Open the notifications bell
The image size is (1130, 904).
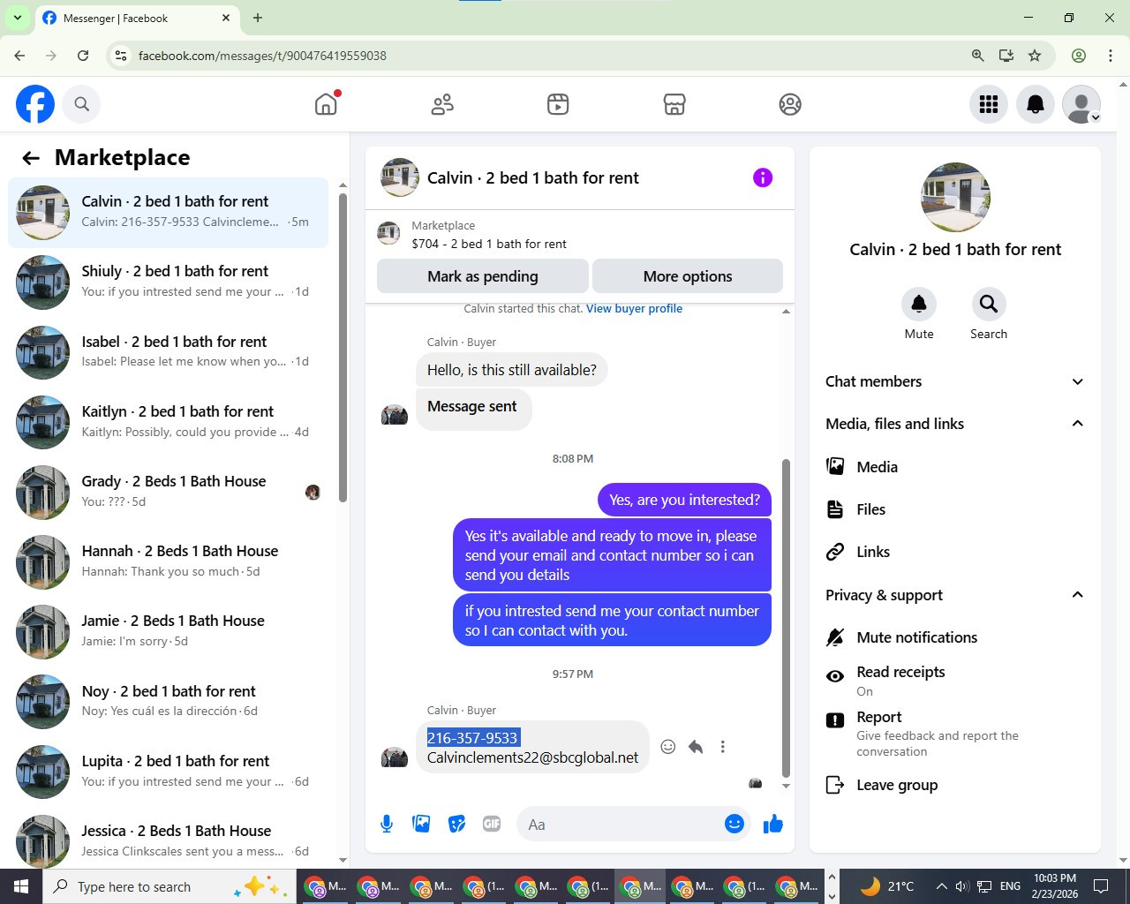[x=1036, y=104]
